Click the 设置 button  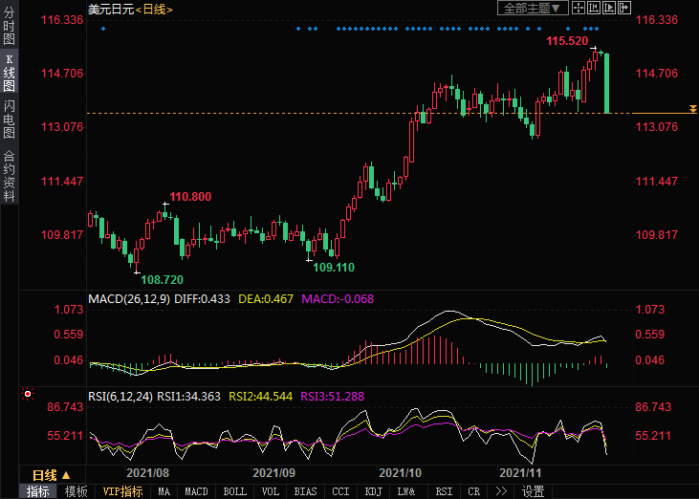[533, 491]
